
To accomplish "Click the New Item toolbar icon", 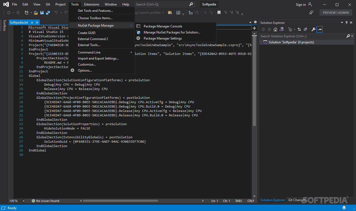I will pyautogui.click(x=26, y=13).
